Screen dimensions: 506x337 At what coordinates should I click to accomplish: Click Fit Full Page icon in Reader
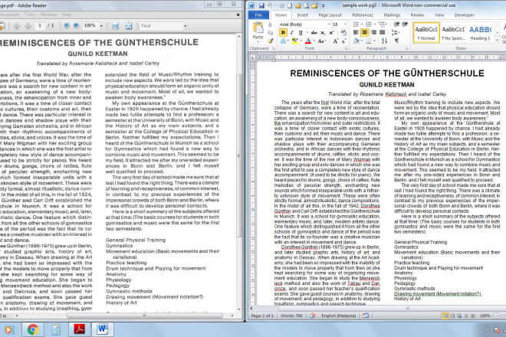[x=129, y=26]
